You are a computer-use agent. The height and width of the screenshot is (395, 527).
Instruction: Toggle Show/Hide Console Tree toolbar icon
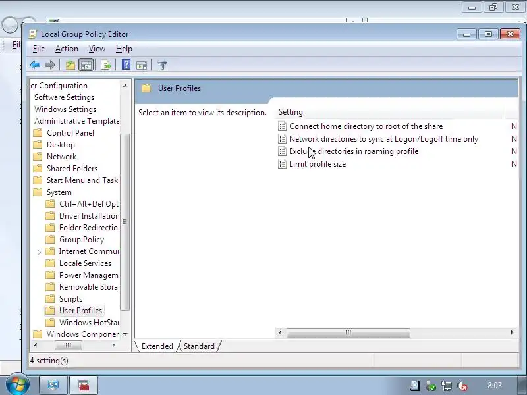click(x=86, y=65)
